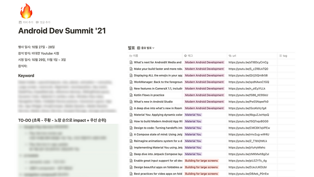This screenshot has height=177, width=314.
Task: Click page icon for Implementing Material You row
Action: [131, 147]
